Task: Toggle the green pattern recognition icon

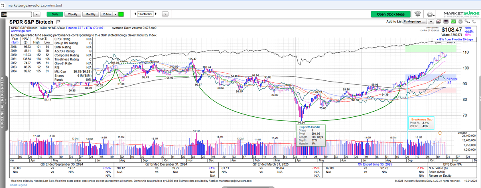Action: [453, 21]
